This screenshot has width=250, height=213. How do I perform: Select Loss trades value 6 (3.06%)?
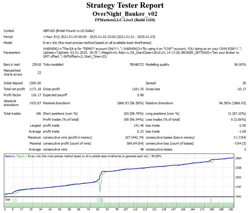click(x=238, y=119)
